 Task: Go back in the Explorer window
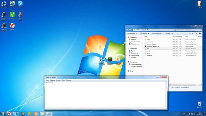(127, 30)
